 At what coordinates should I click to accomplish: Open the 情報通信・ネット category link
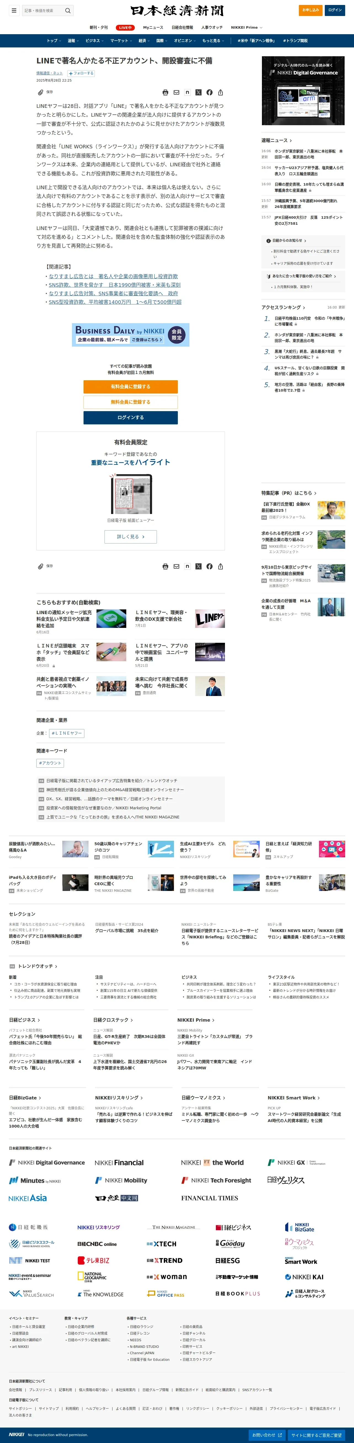49,73
